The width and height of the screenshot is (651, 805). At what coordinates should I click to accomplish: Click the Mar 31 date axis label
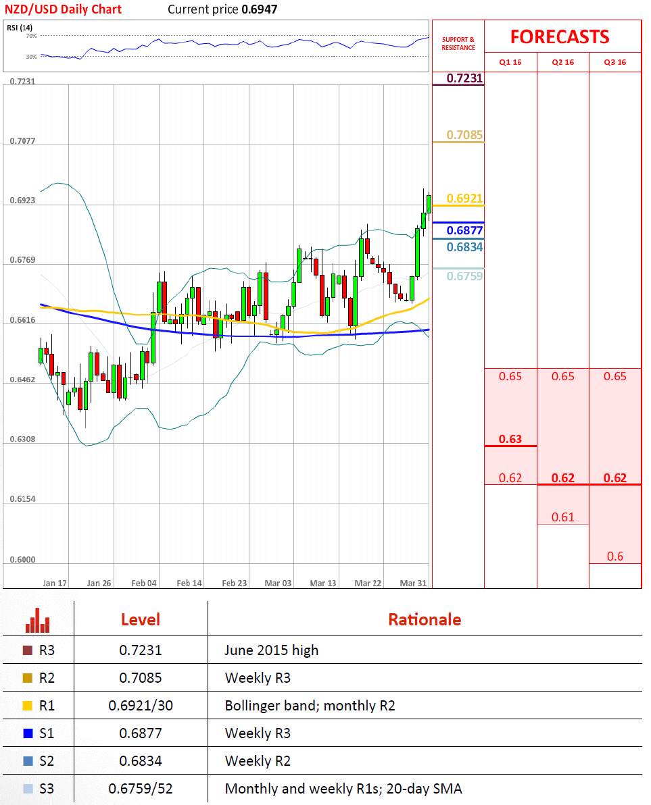(x=413, y=583)
